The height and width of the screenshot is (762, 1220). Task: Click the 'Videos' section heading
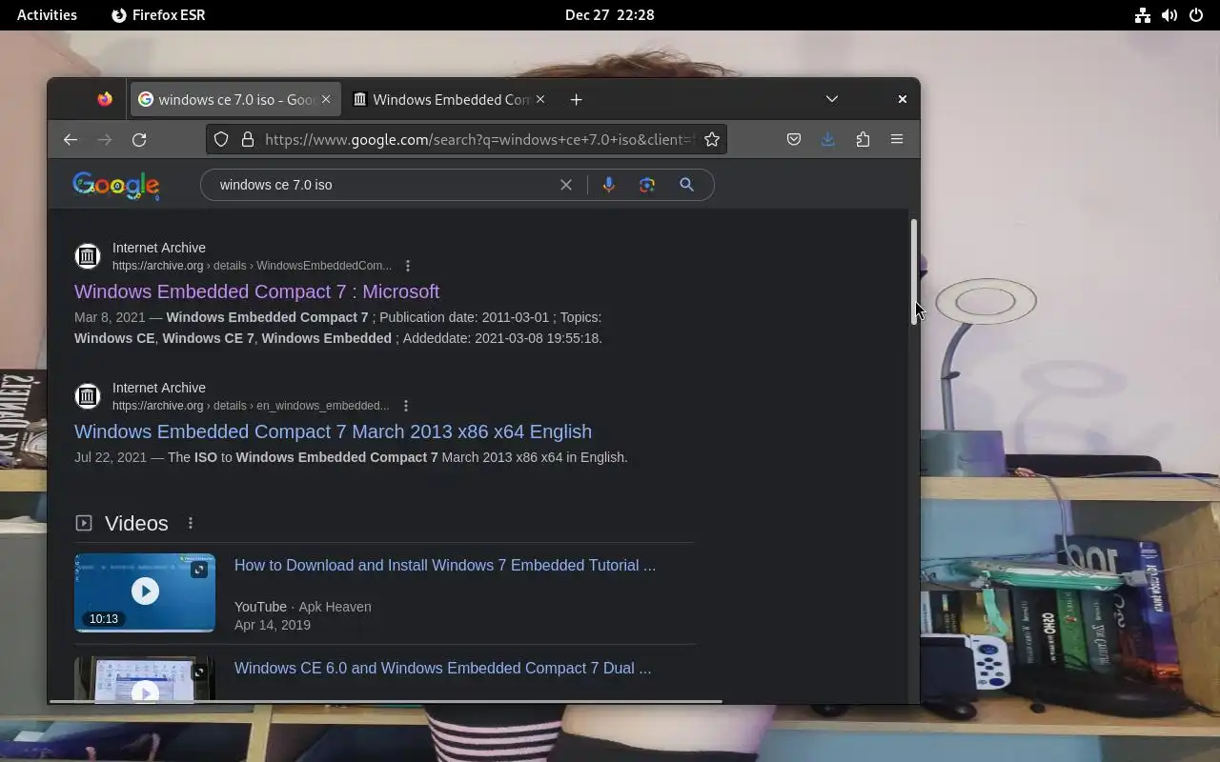tap(136, 523)
